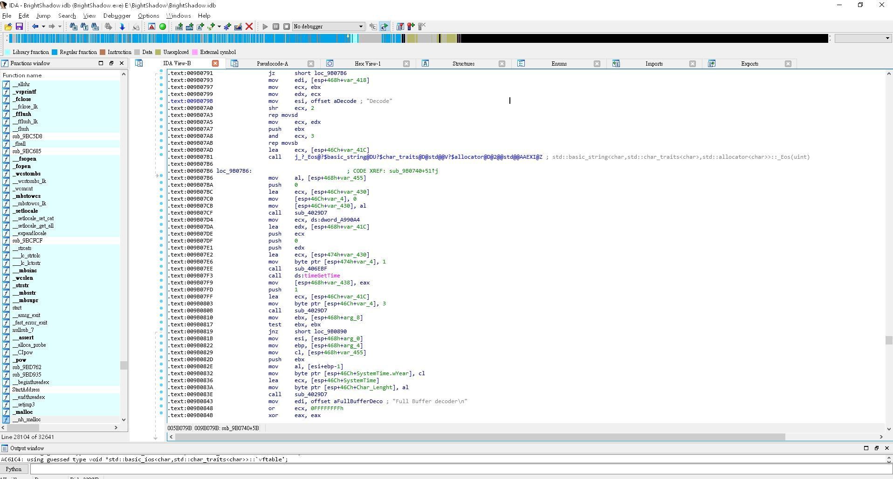Image resolution: width=893 pixels, height=479 pixels.
Task: Select sub_9BC5D8 in the functions list
Action: coord(27,136)
